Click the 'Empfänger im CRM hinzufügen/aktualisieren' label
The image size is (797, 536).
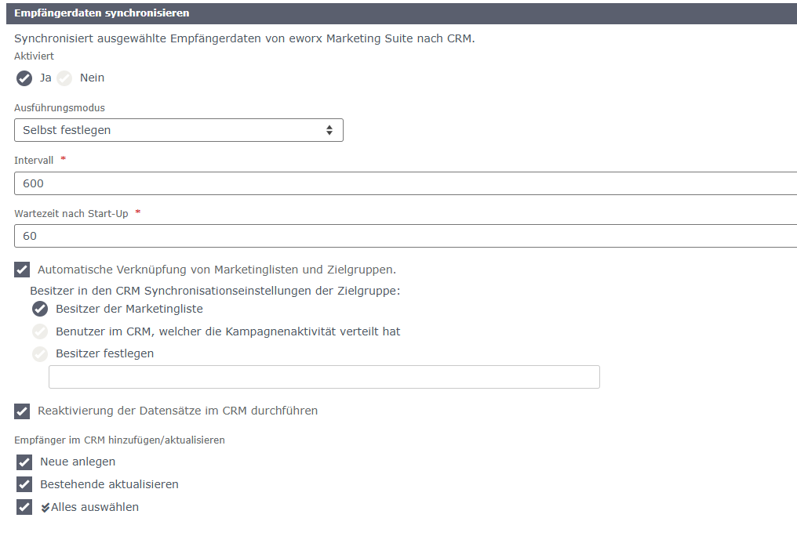point(119,440)
